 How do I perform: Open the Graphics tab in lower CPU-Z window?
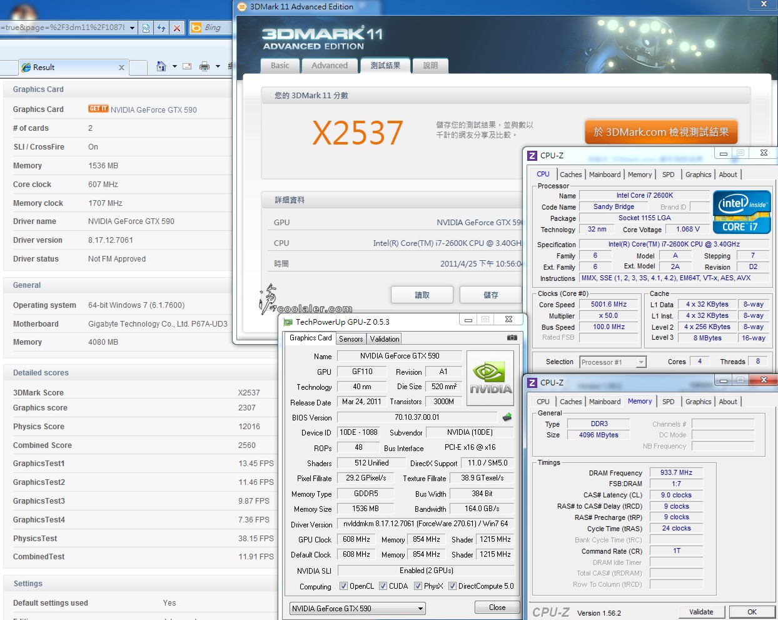[698, 402]
